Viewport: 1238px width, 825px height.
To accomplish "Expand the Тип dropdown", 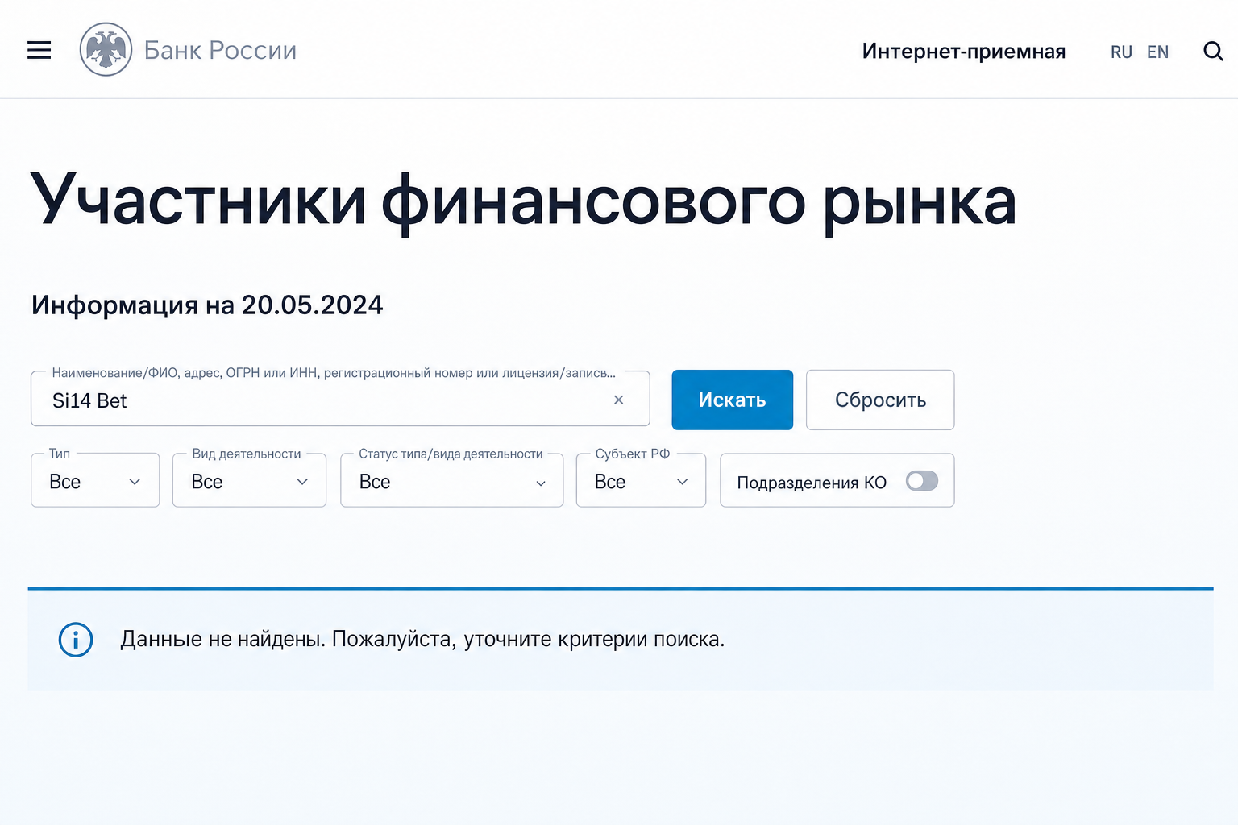I will 95,480.
